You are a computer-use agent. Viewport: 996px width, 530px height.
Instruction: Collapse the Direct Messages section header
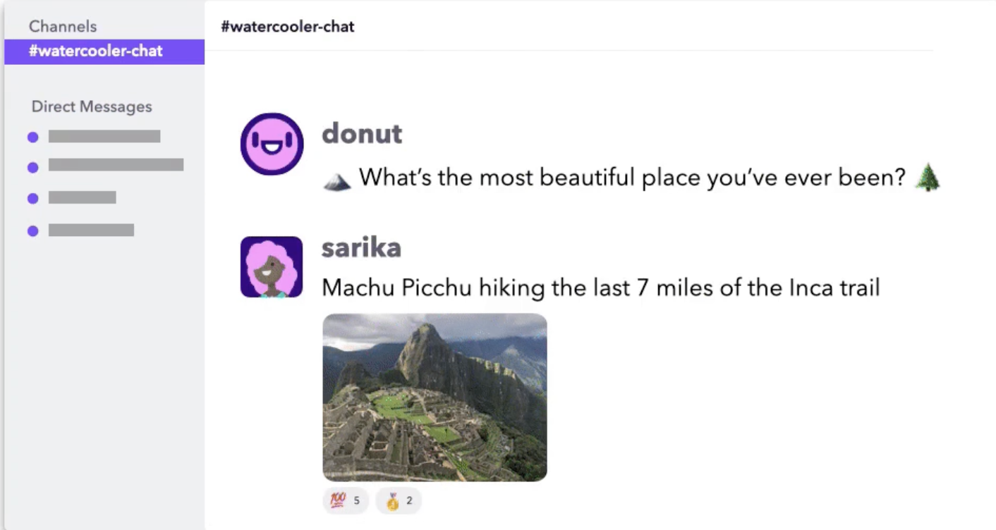click(x=92, y=107)
